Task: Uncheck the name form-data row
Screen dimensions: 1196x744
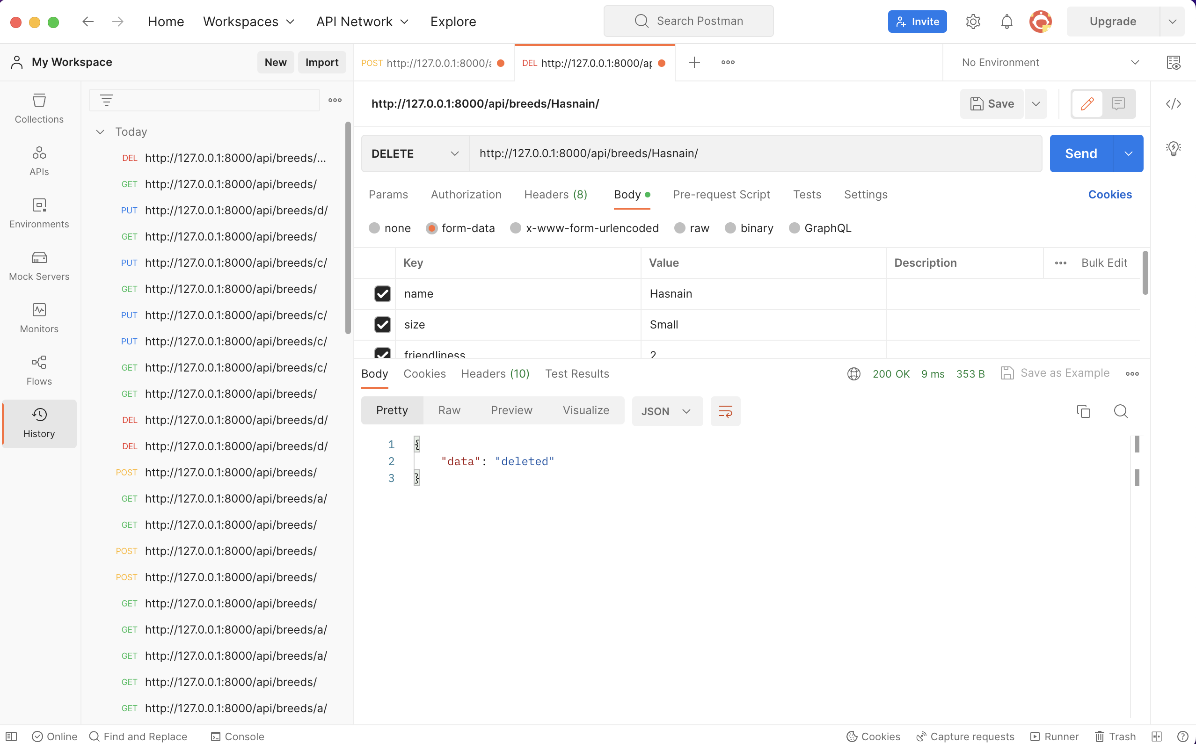Action: (x=382, y=294)
